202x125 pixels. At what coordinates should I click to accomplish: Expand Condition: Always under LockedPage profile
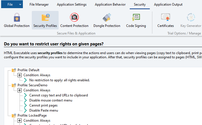(x=20, y=121)
